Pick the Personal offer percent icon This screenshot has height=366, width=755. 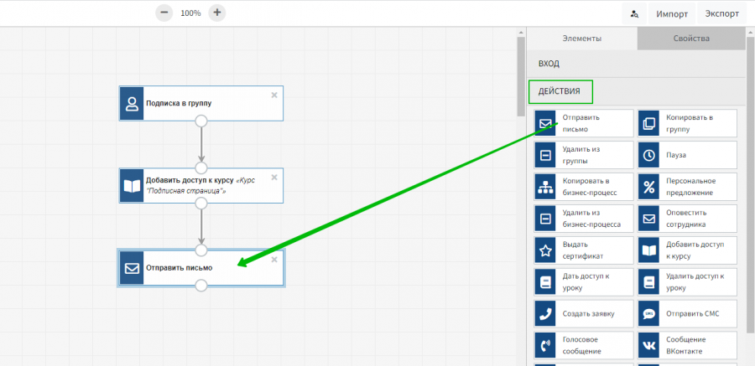coord(648,187)
